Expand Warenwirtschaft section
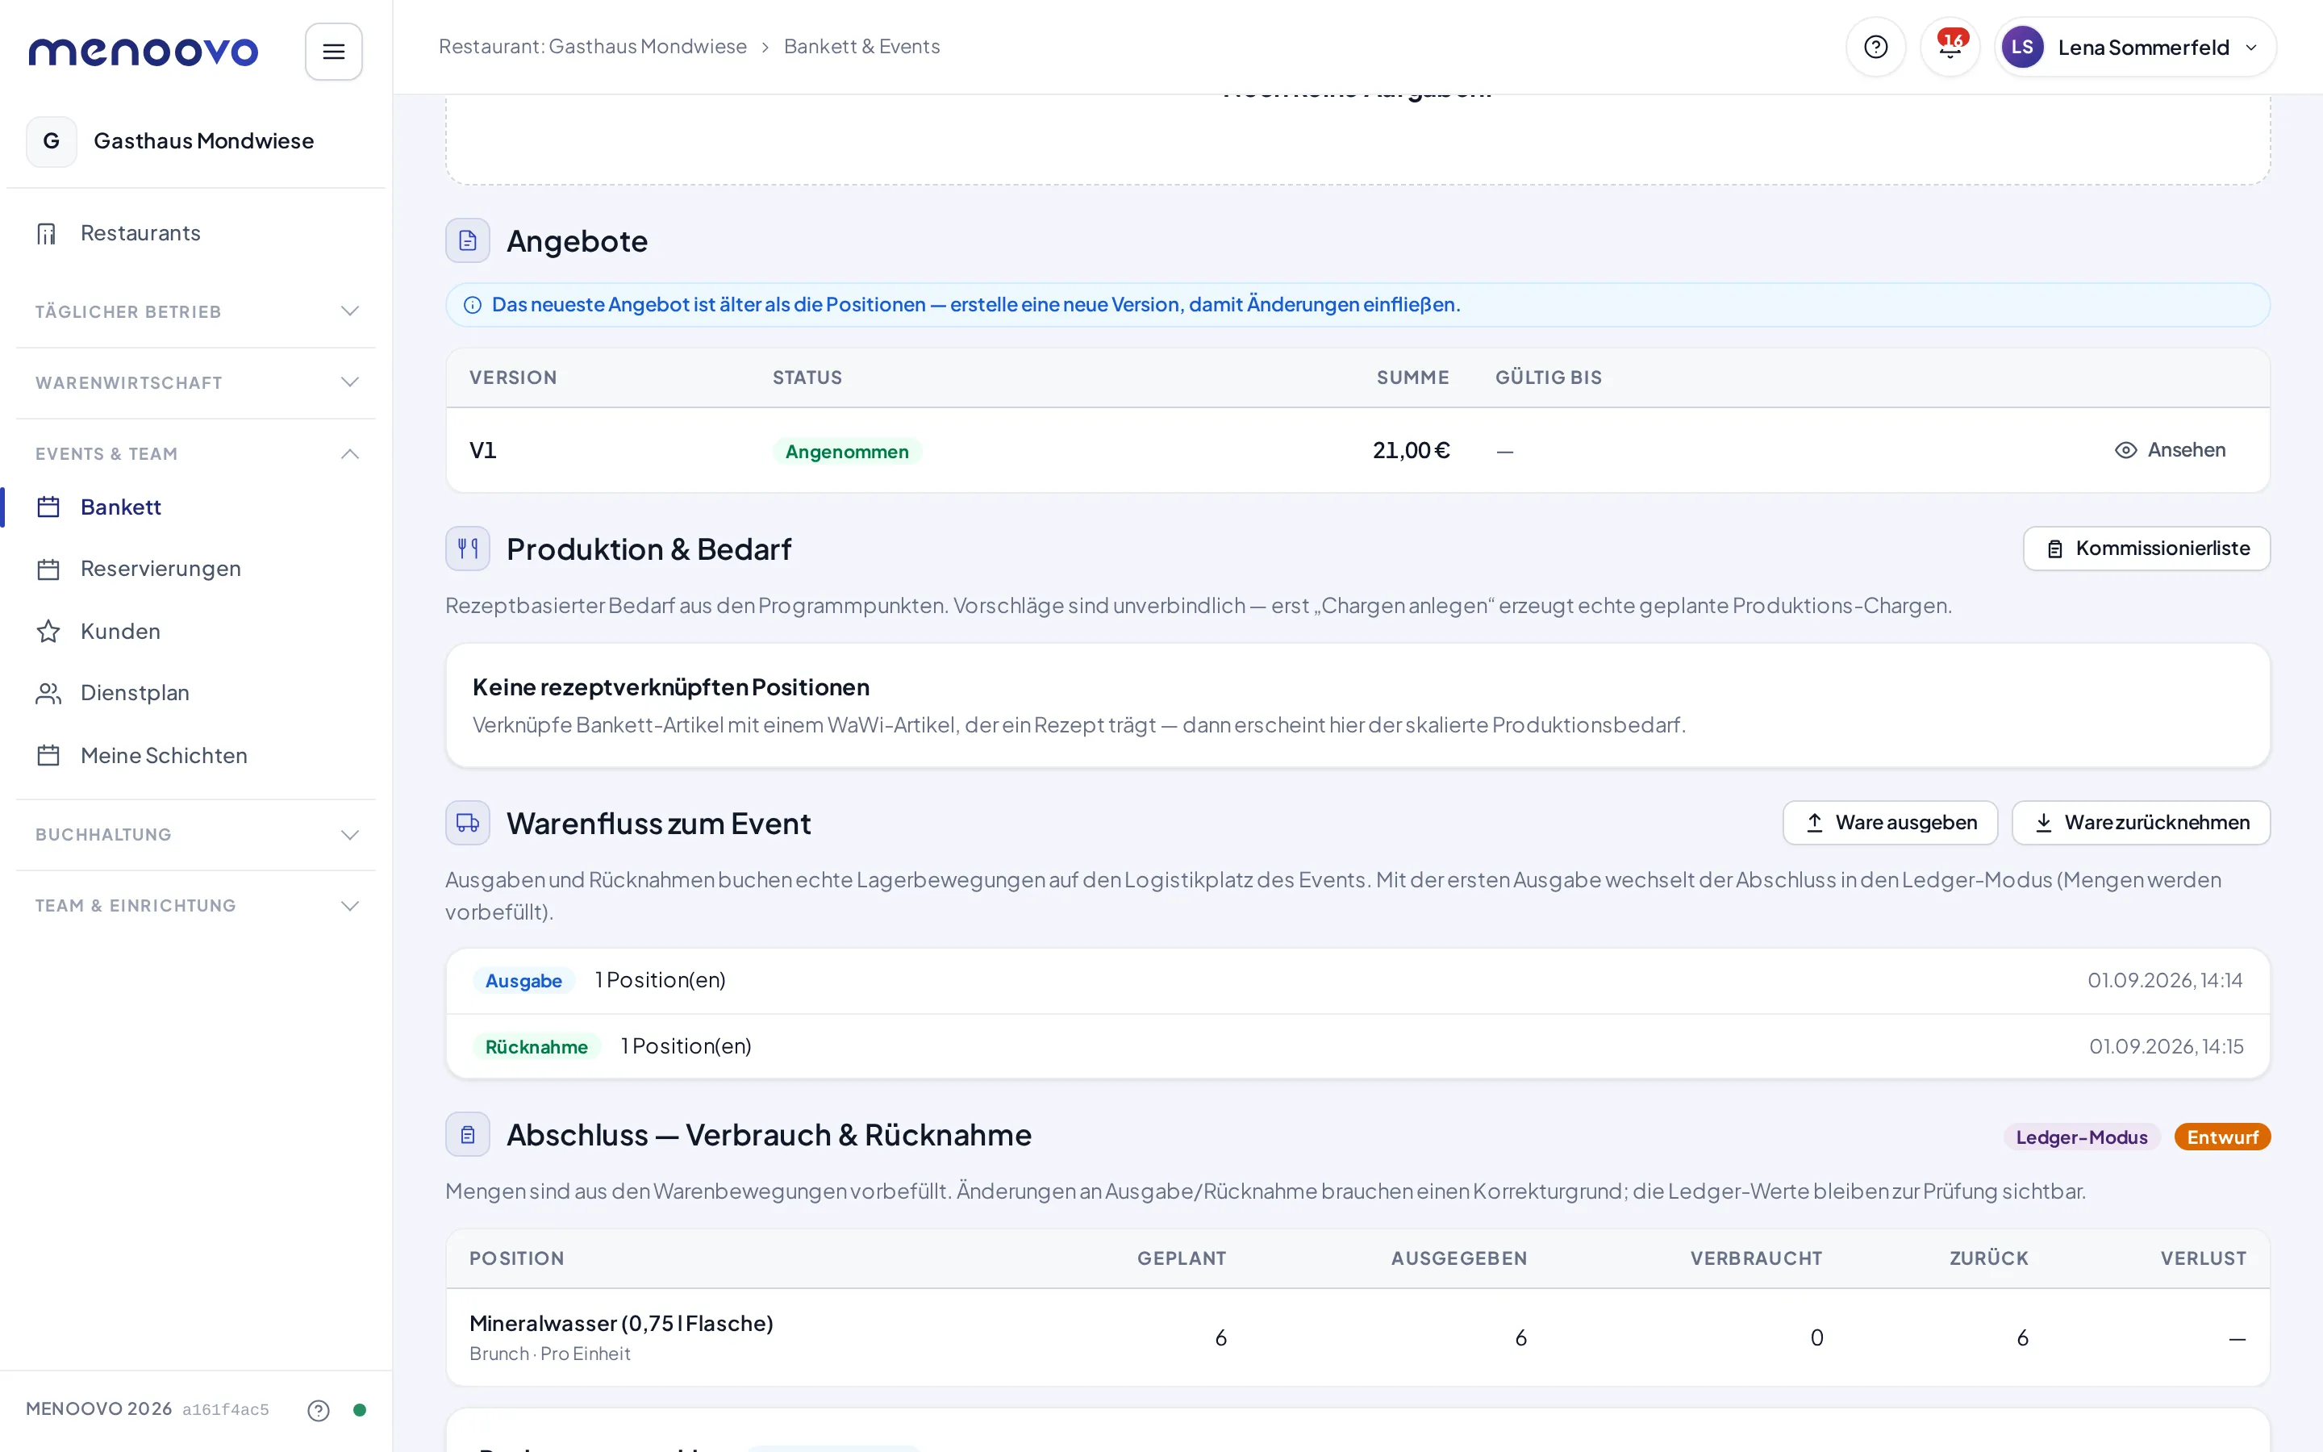Screen dimensions: 2323x1452 195,382
